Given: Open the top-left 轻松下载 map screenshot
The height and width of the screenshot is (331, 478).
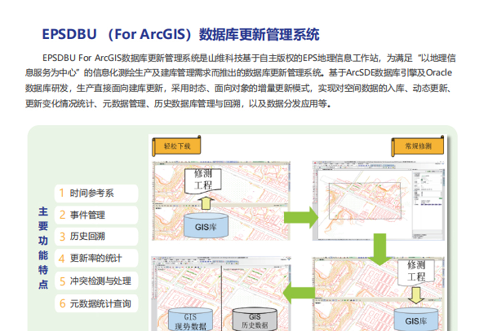Looking at the screenshot, I should [x=221, y=201].
